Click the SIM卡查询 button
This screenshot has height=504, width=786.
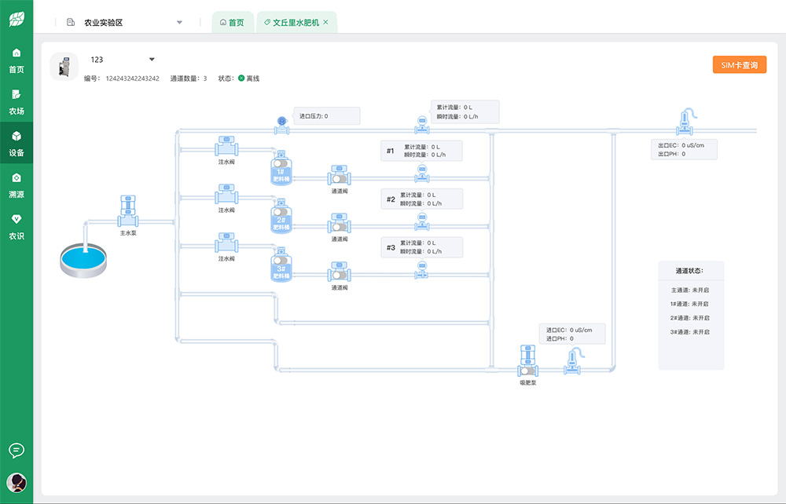coord(739,65)
